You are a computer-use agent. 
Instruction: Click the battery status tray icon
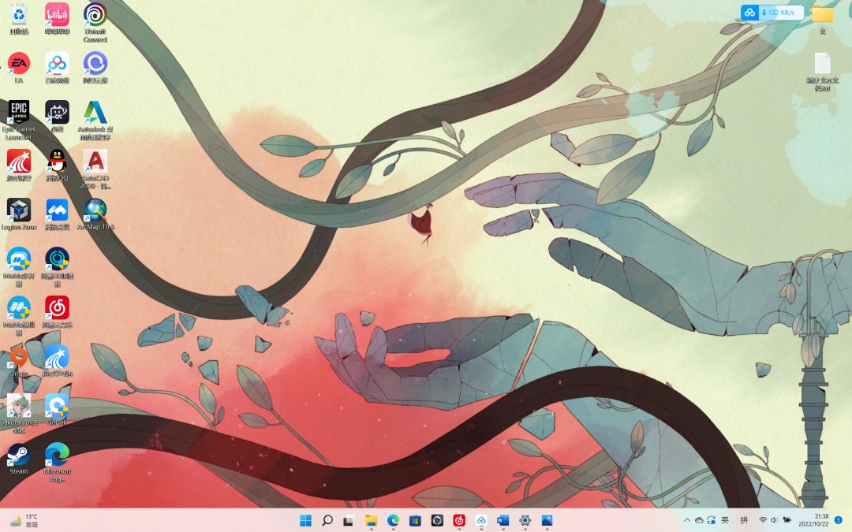(x=787, y=520)
